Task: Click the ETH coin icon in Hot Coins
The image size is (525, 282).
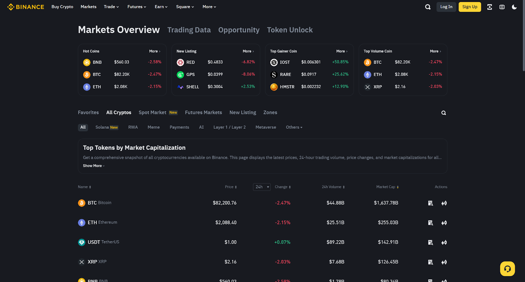Action: (87, 87)
